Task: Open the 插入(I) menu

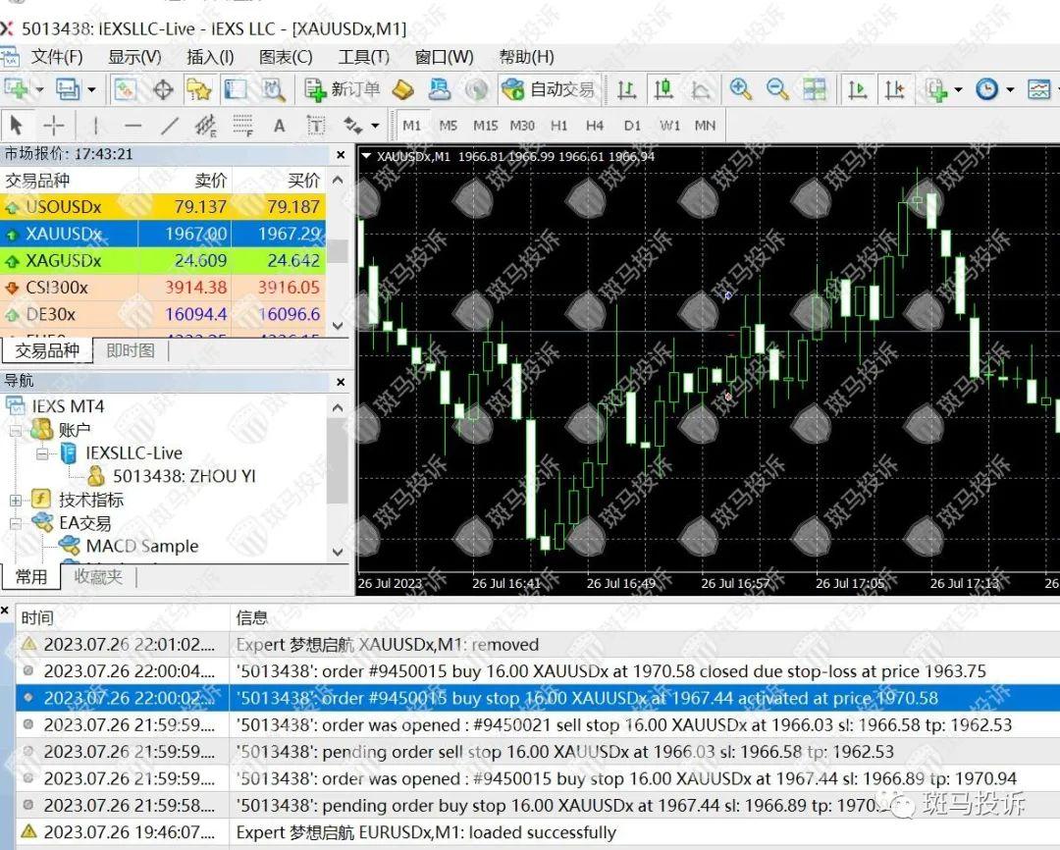Action: (x=210, y=57)
